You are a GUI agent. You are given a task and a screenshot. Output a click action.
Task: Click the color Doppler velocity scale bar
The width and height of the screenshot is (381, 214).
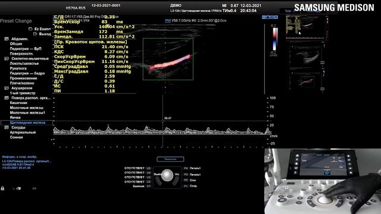click(x=274, y=39)
